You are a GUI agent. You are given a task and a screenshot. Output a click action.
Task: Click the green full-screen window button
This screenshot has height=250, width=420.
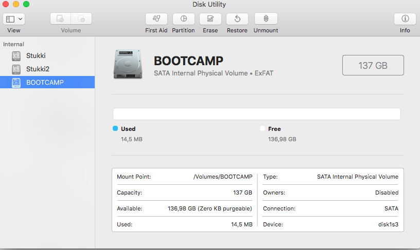(26, 5)
